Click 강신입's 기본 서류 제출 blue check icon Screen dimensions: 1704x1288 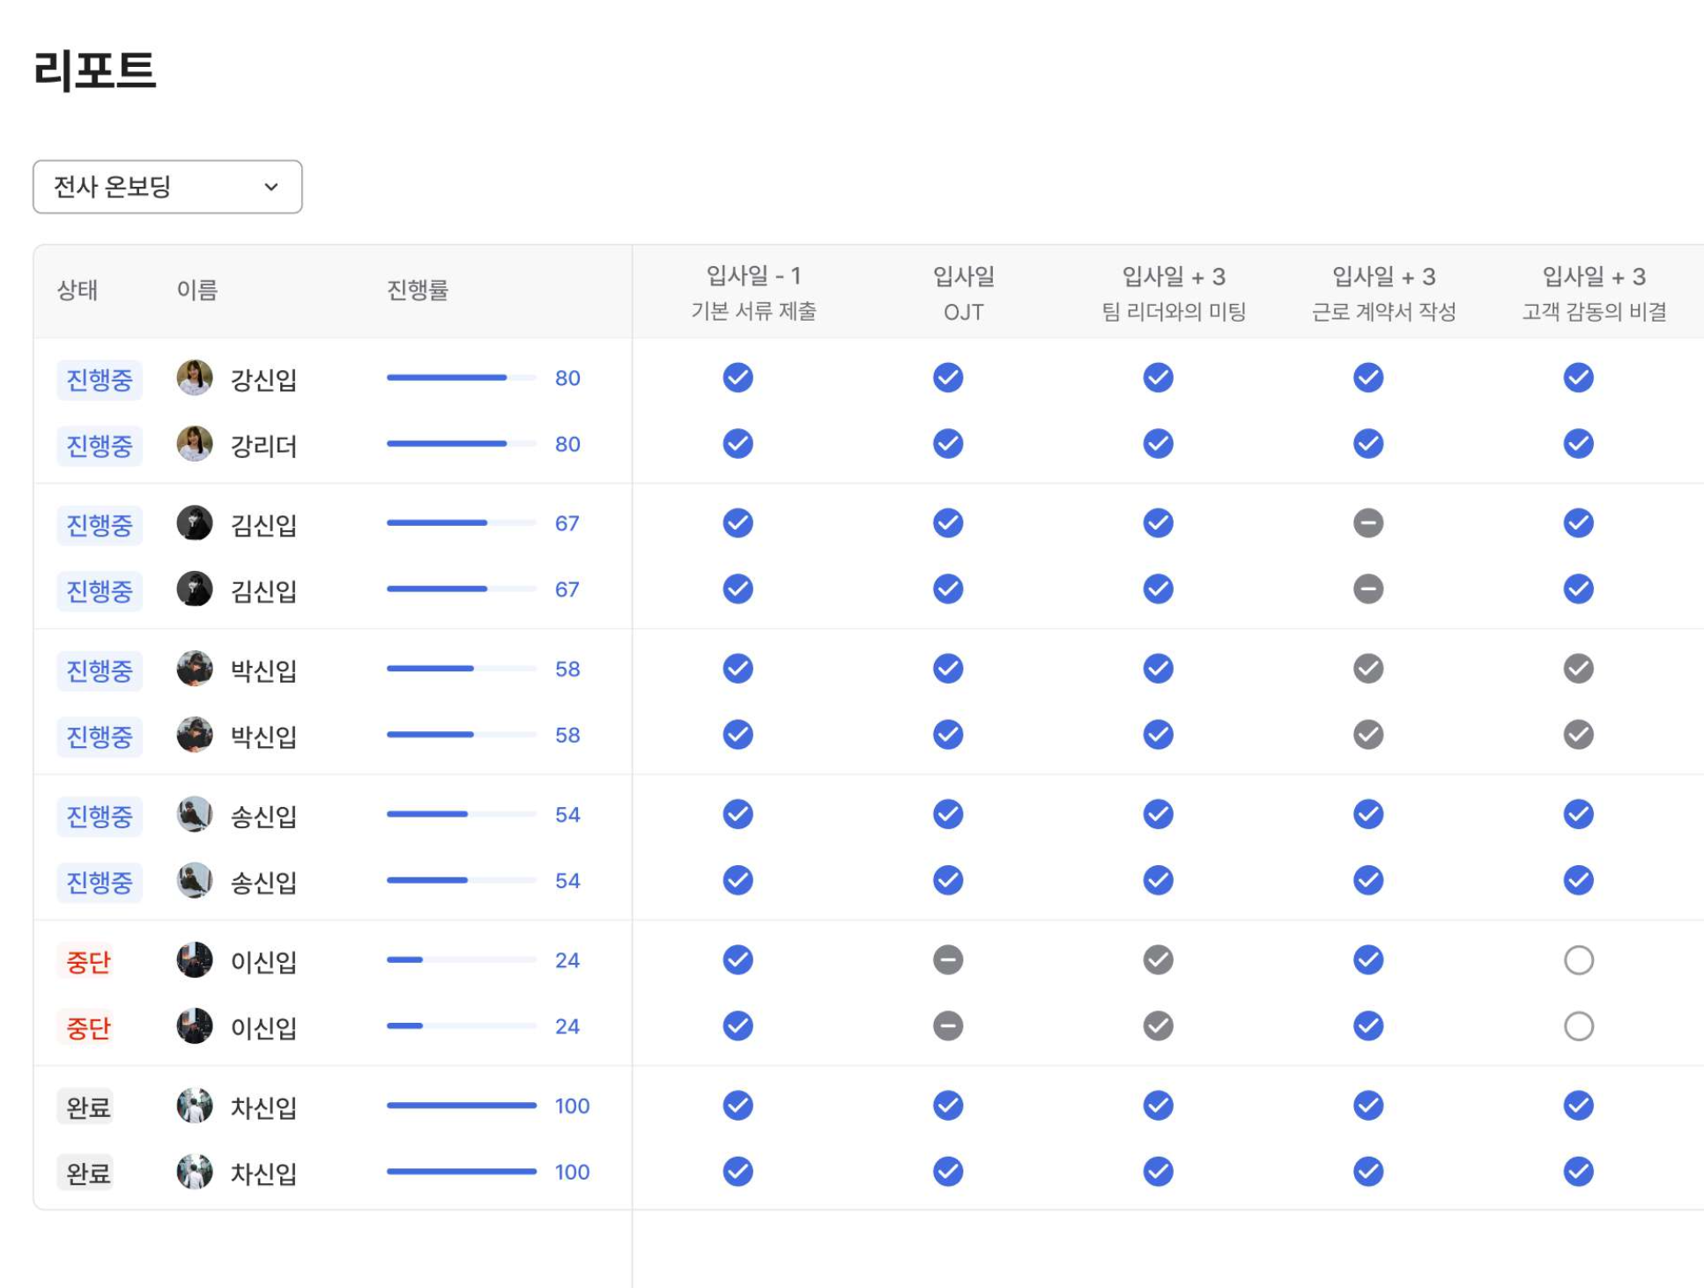(737, 378)
